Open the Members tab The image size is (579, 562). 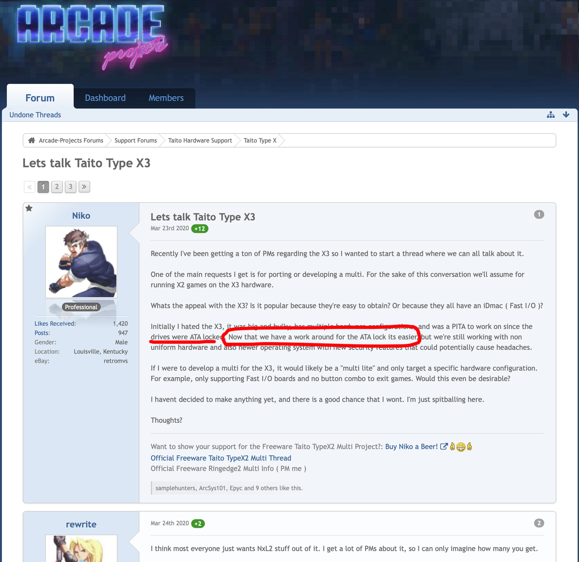tap(166, 98)
